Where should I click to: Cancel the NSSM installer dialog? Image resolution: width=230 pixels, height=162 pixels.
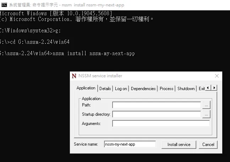[x=208, y=145]
